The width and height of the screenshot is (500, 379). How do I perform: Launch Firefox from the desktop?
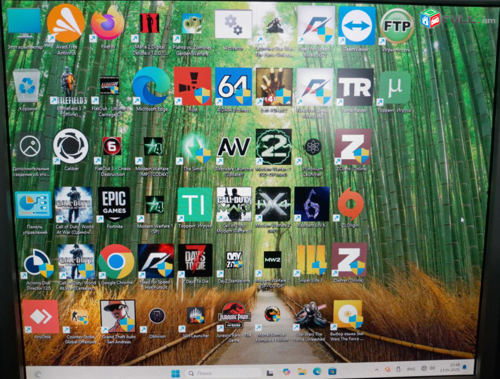(x=107, y=23)
